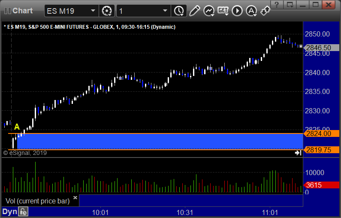Close the Vol current price bar study
The height and width of the screenshot is (218, 341).
(x=75, y=197)
